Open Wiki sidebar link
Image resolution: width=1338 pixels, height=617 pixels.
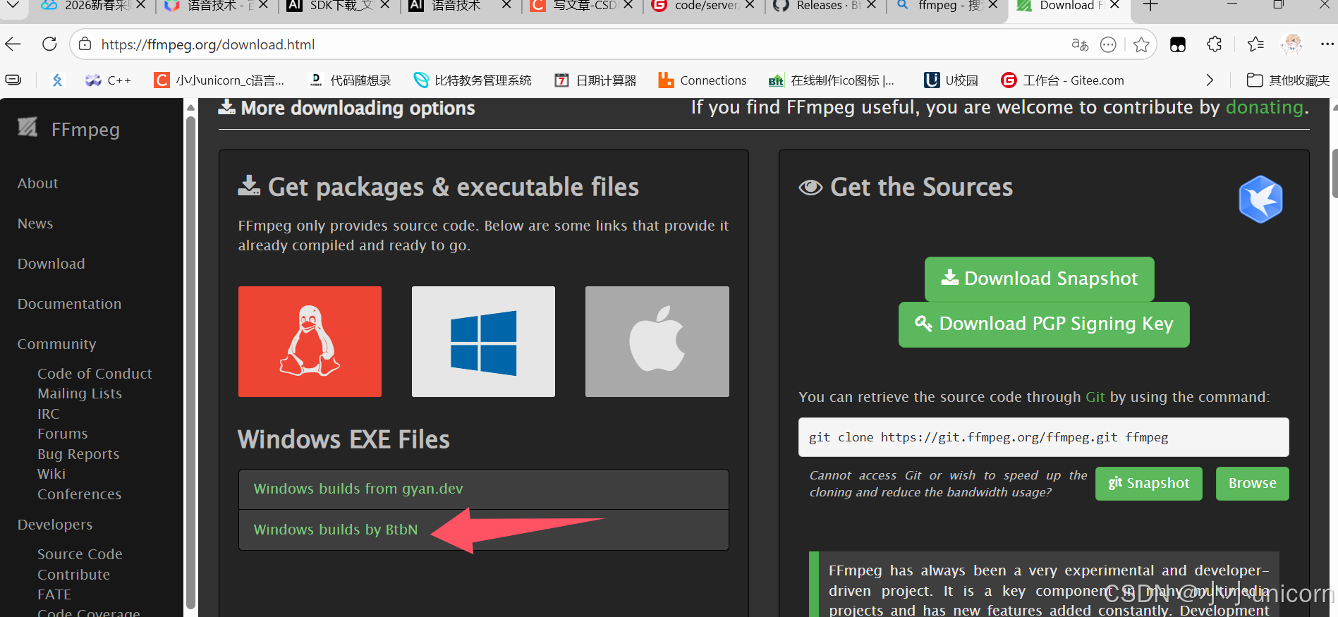click(51, 474)
